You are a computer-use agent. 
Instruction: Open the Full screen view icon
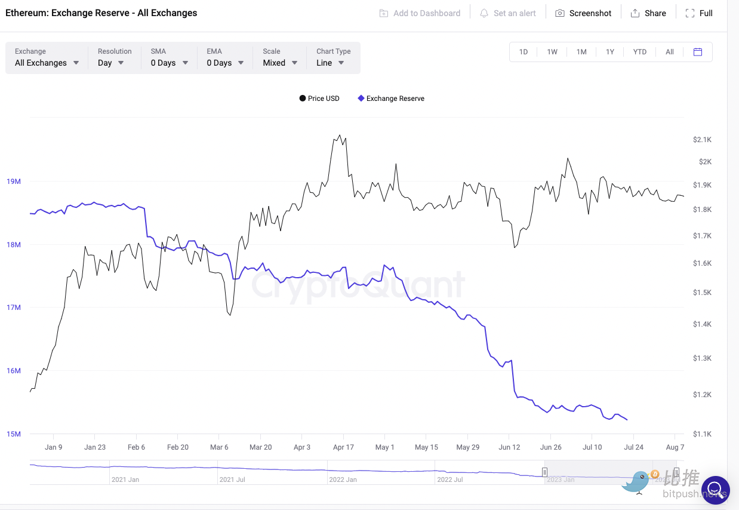[690, 13]
